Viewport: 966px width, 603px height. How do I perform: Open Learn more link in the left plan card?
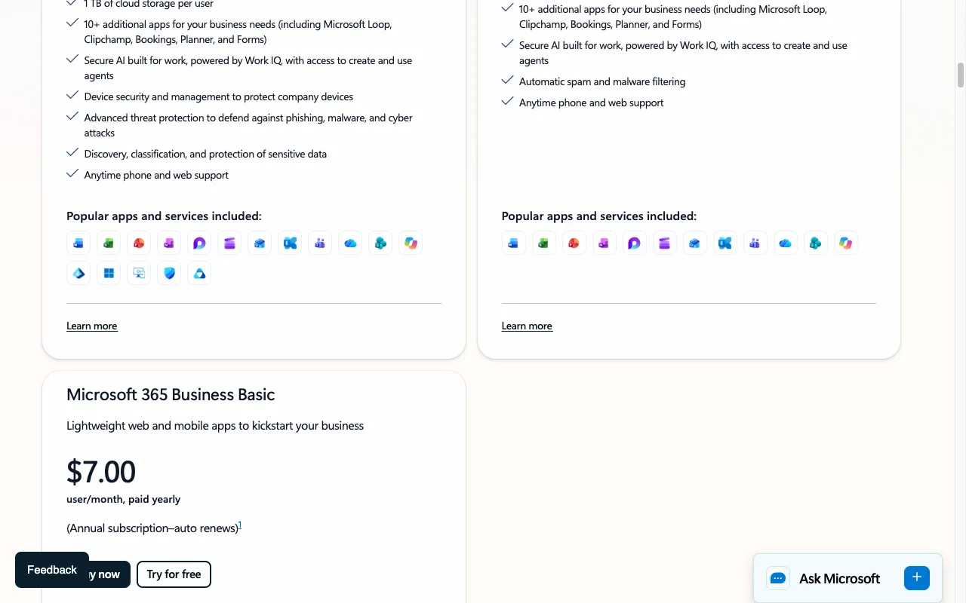[x=92, y=326]
